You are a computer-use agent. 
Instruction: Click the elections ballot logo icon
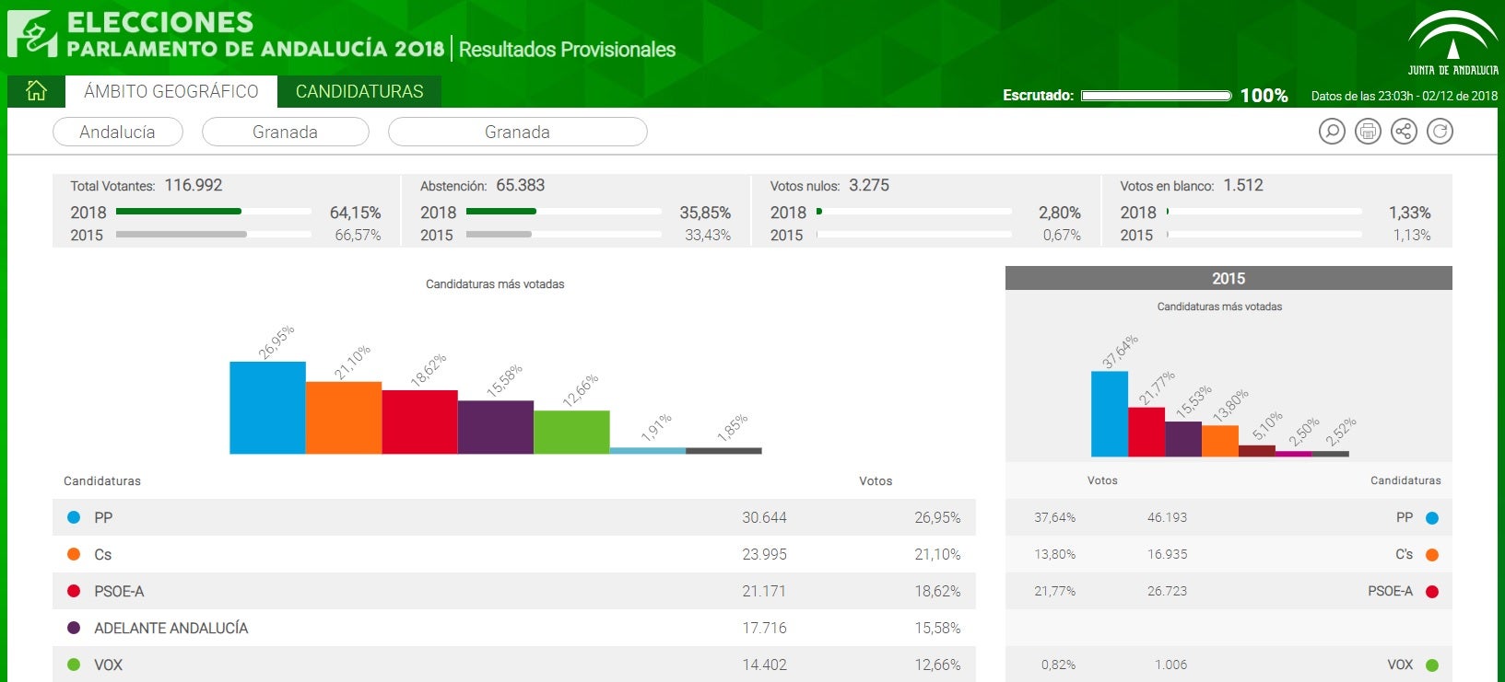pyautogui.click(x=32, y=34)
